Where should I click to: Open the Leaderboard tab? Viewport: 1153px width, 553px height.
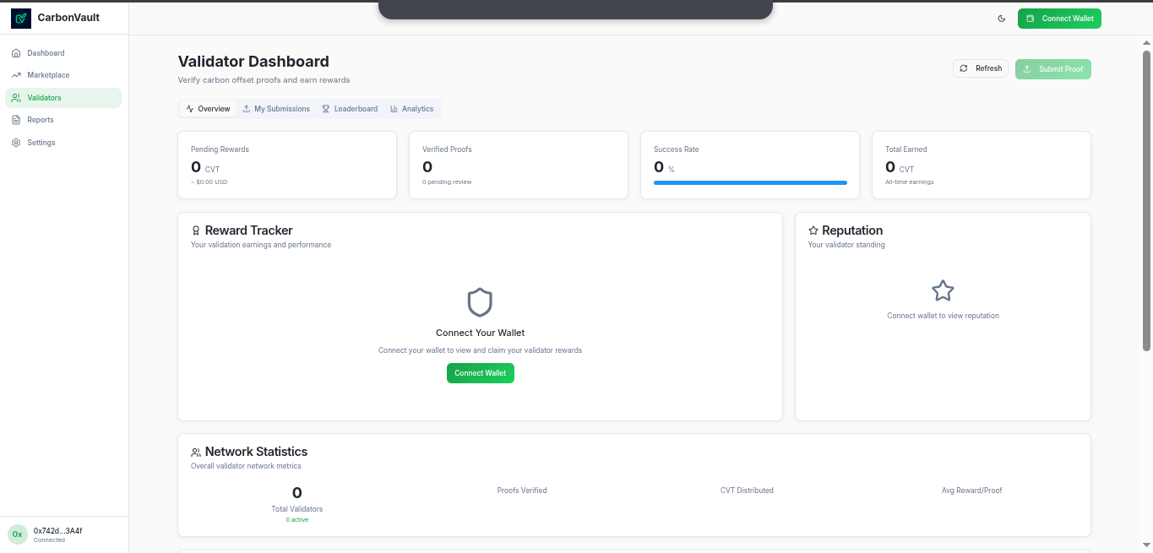pos(350,109)
